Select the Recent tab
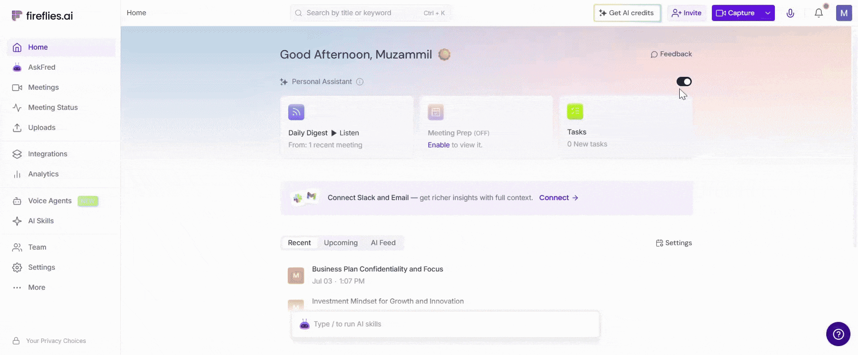858x355 pixels. tap(299, 243)
